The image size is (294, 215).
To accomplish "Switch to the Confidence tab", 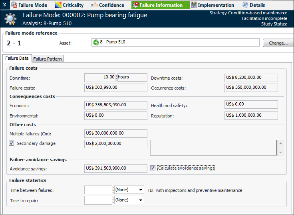I will 108,5.
